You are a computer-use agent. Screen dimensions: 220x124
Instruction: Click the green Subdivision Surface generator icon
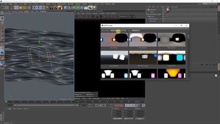click(x=74, y=8)
